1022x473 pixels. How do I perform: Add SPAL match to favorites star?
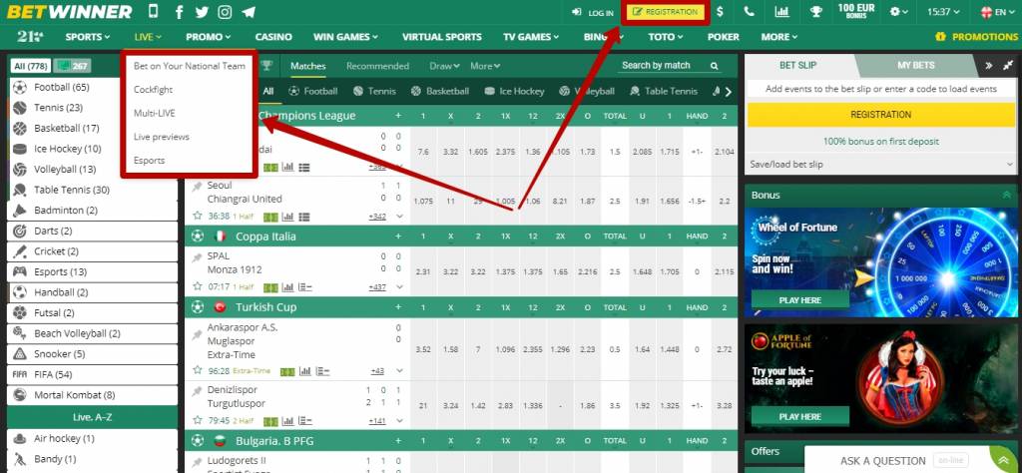click(x=197, y=286)
